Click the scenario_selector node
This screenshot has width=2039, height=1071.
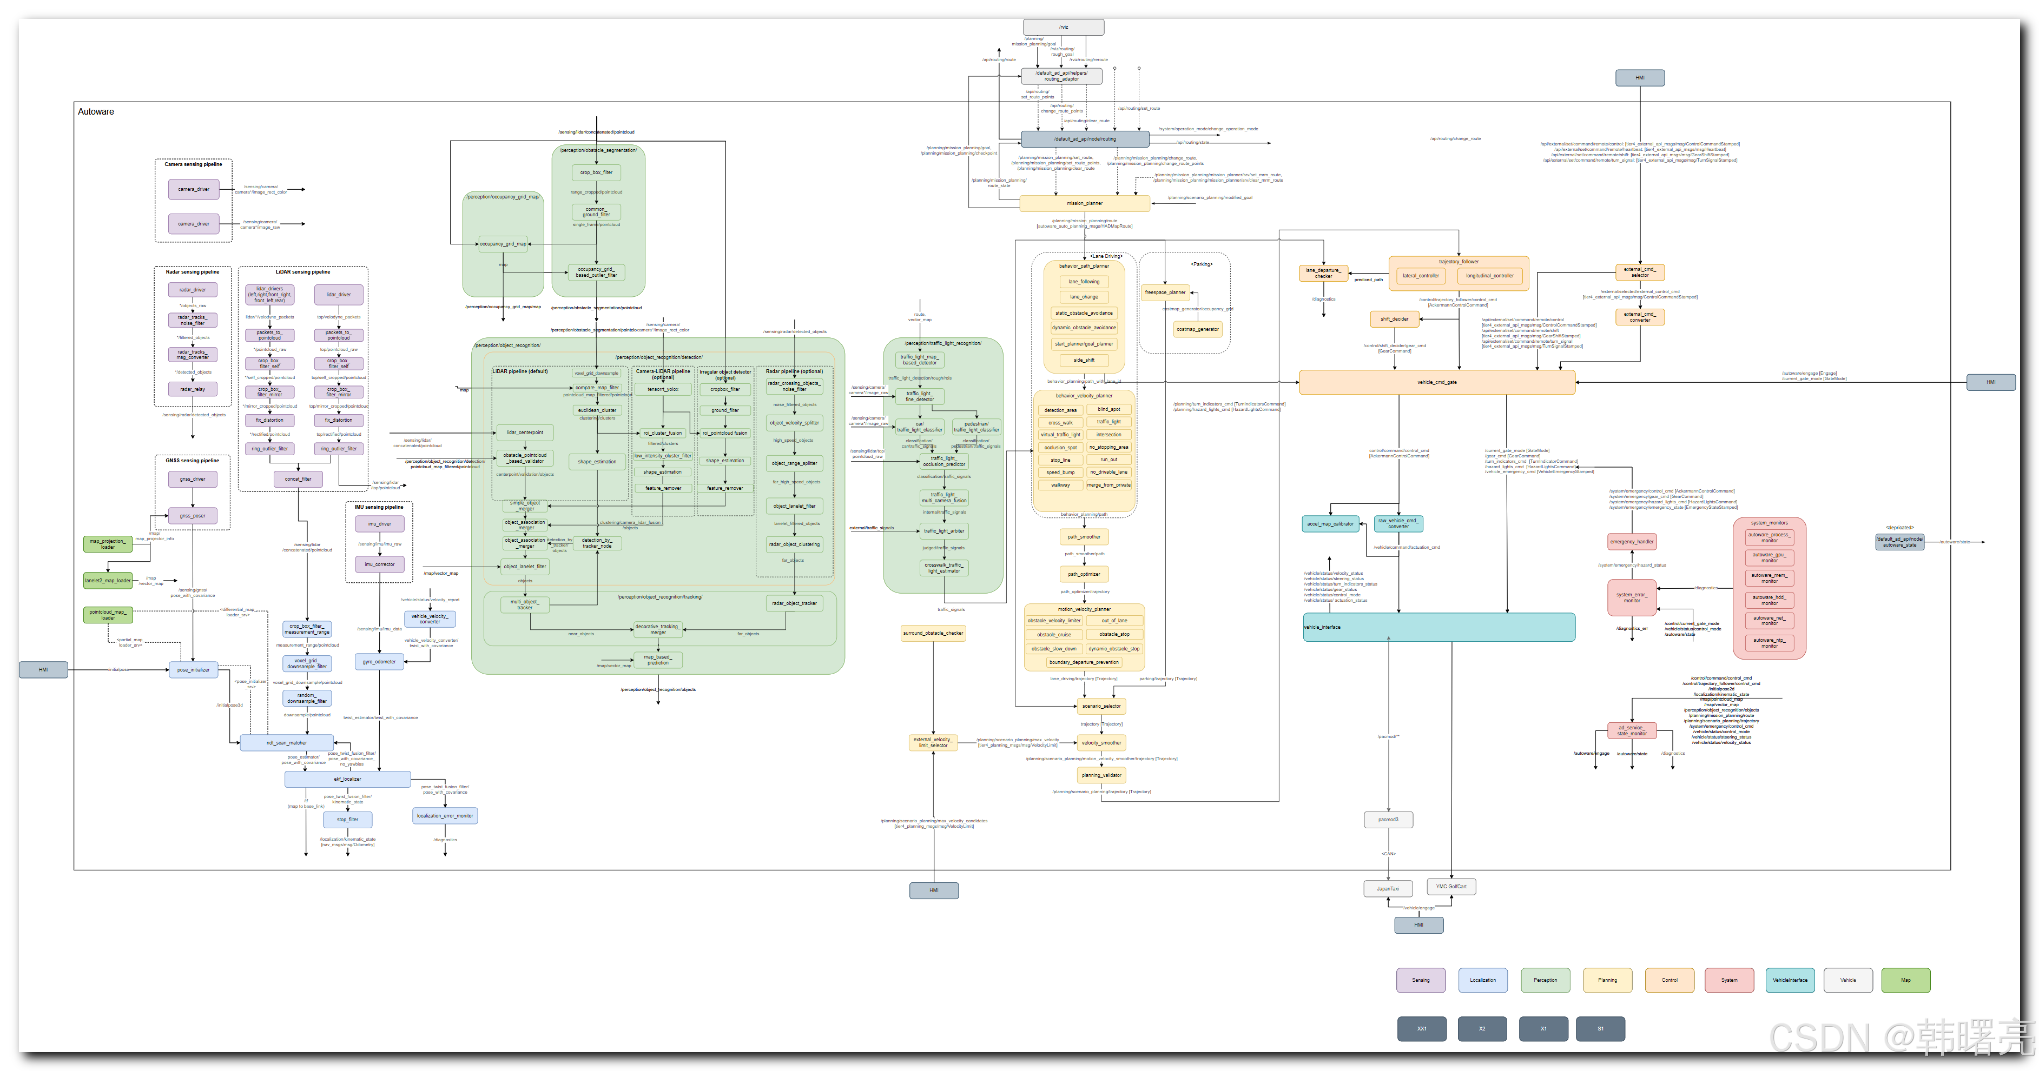pos(1101,706)
